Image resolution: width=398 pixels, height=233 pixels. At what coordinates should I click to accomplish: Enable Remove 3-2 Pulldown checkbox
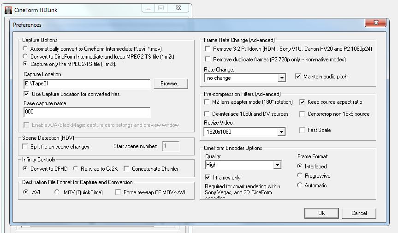(208, 48)
